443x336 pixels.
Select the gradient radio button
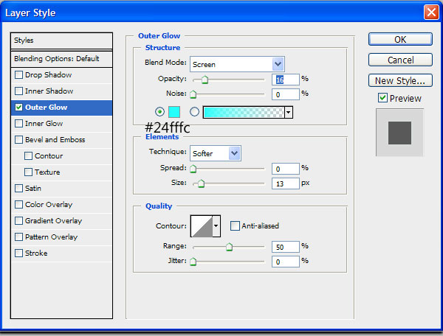(194, 112)
